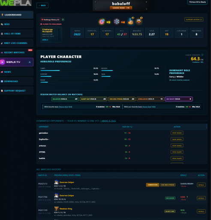Click the W/L 43 / 37 stat box
Screen dimensions: 211x220
122,33
